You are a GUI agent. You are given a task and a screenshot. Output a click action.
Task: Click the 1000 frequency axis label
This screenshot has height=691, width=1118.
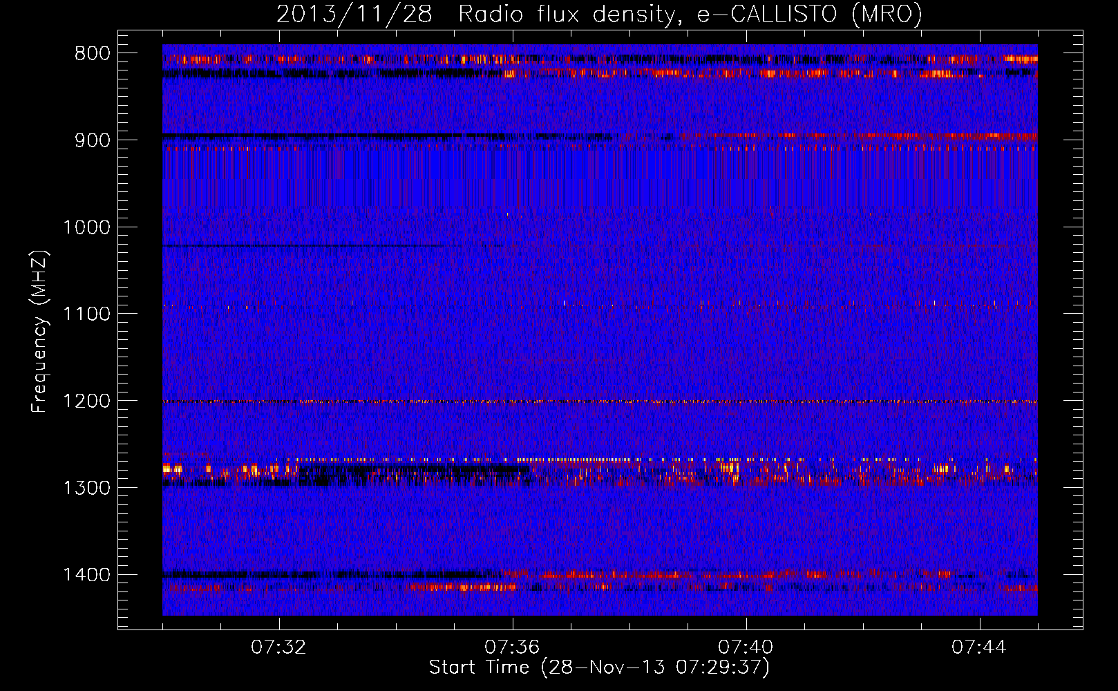(86, 227)
